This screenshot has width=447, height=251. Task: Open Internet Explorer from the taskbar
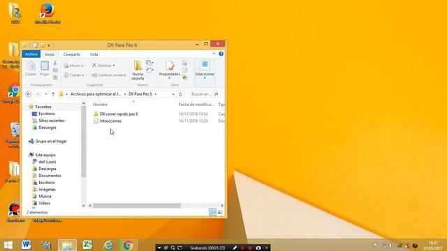[x=108, y=245]
